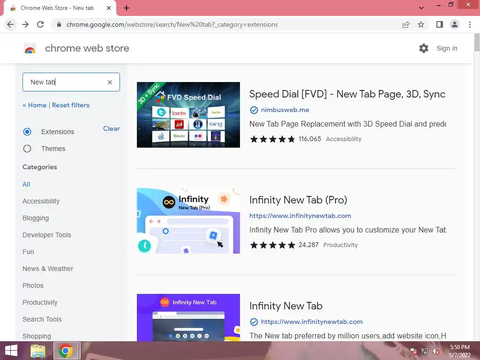Close the Chrome Web Store tab
Viewport: 480px width, 360px height.
tap(109, 8)
